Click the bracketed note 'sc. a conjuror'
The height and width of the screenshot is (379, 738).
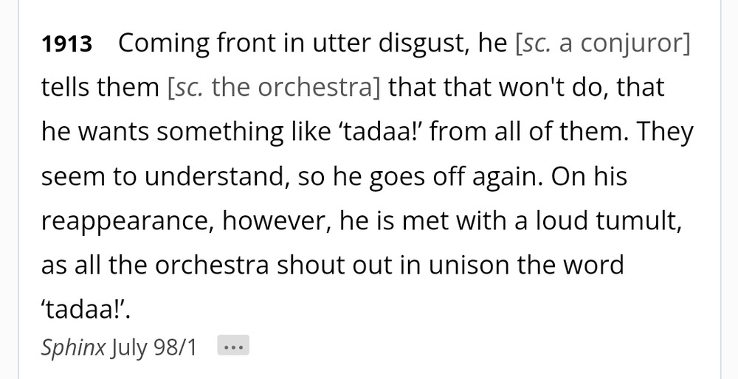(603, 44)
